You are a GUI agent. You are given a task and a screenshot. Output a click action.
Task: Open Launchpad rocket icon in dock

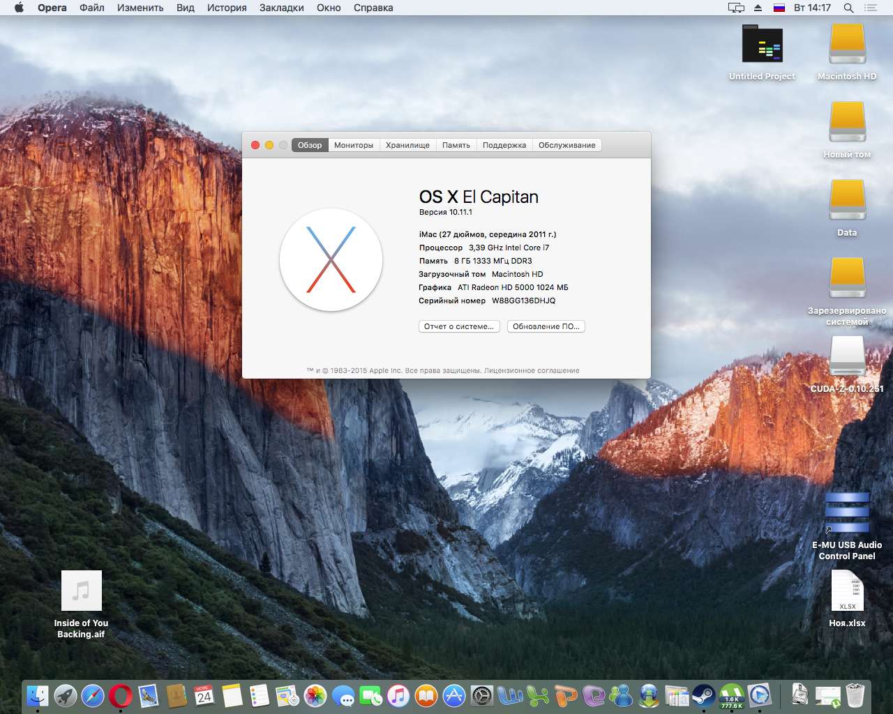(x=65, y=695)
